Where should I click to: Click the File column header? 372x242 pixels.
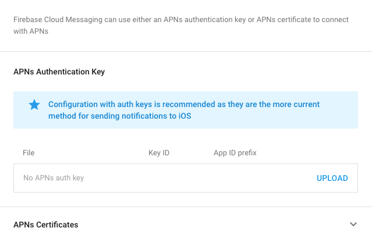(x=29, y=153)
